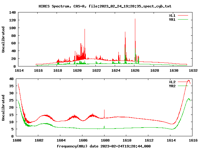Viewport: 199px width, 149px height.
Task: Click the green line sample beside YR1
Action: (x=183, y=20)
